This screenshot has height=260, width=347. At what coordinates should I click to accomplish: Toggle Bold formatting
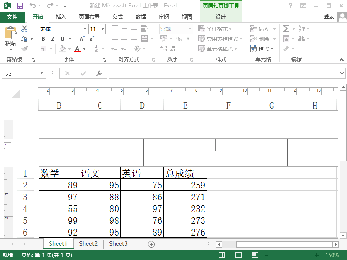[x=44, y=39]
